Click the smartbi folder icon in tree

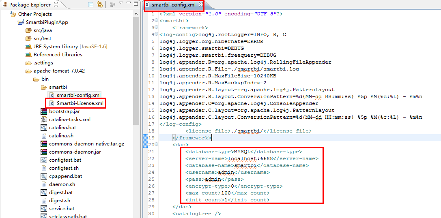pyautogui.click(x=43, y=88)
